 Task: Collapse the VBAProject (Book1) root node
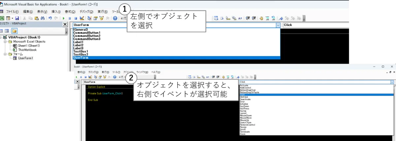[x=1, y=37]
